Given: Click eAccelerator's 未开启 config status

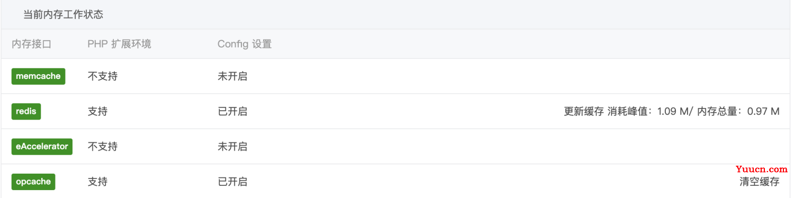Looking at the screenshot, I should pos(232,147).
